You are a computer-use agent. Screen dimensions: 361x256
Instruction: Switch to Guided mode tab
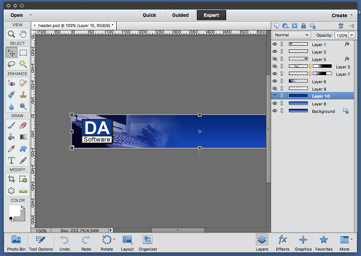(x=180, y=15)
